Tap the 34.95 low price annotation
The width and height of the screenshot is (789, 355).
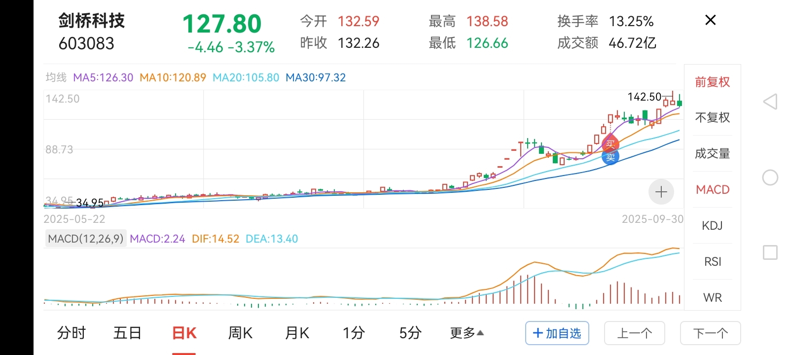tap(90, 203)
